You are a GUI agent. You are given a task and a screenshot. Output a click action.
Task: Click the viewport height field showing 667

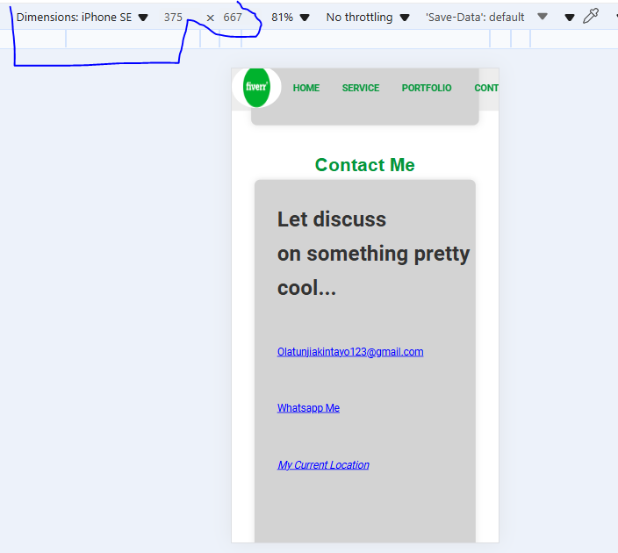pyautogui.click(x=233, y=18)
